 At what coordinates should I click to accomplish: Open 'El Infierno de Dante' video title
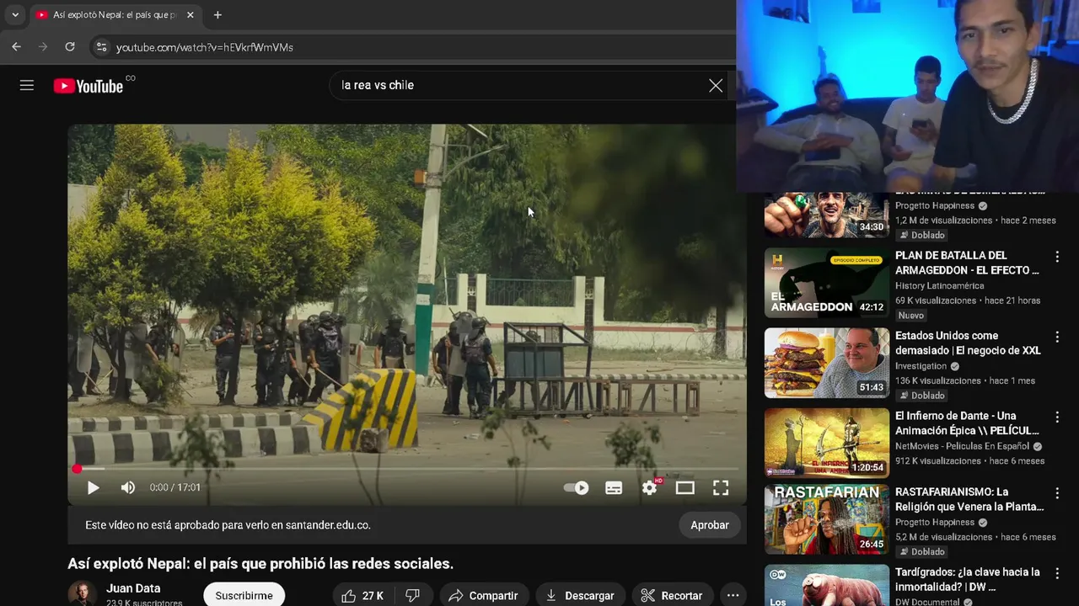pyautogui.click(x=967, y=423)
